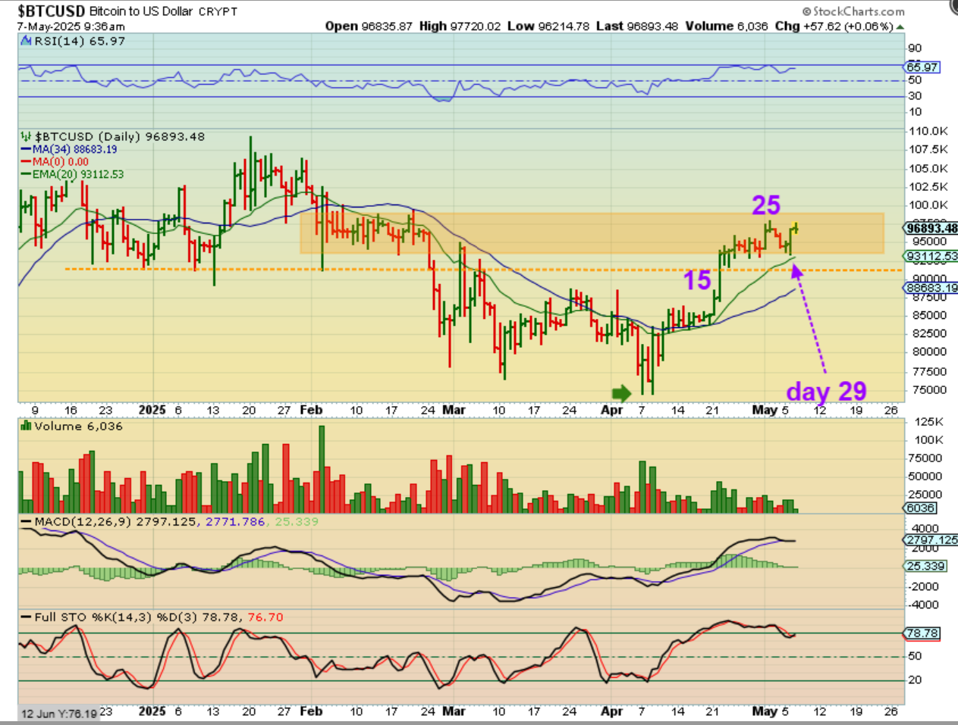Click the 2797.125 MACD axis tag
Viewport: 958px width, 725px height.
click(931, 540)
